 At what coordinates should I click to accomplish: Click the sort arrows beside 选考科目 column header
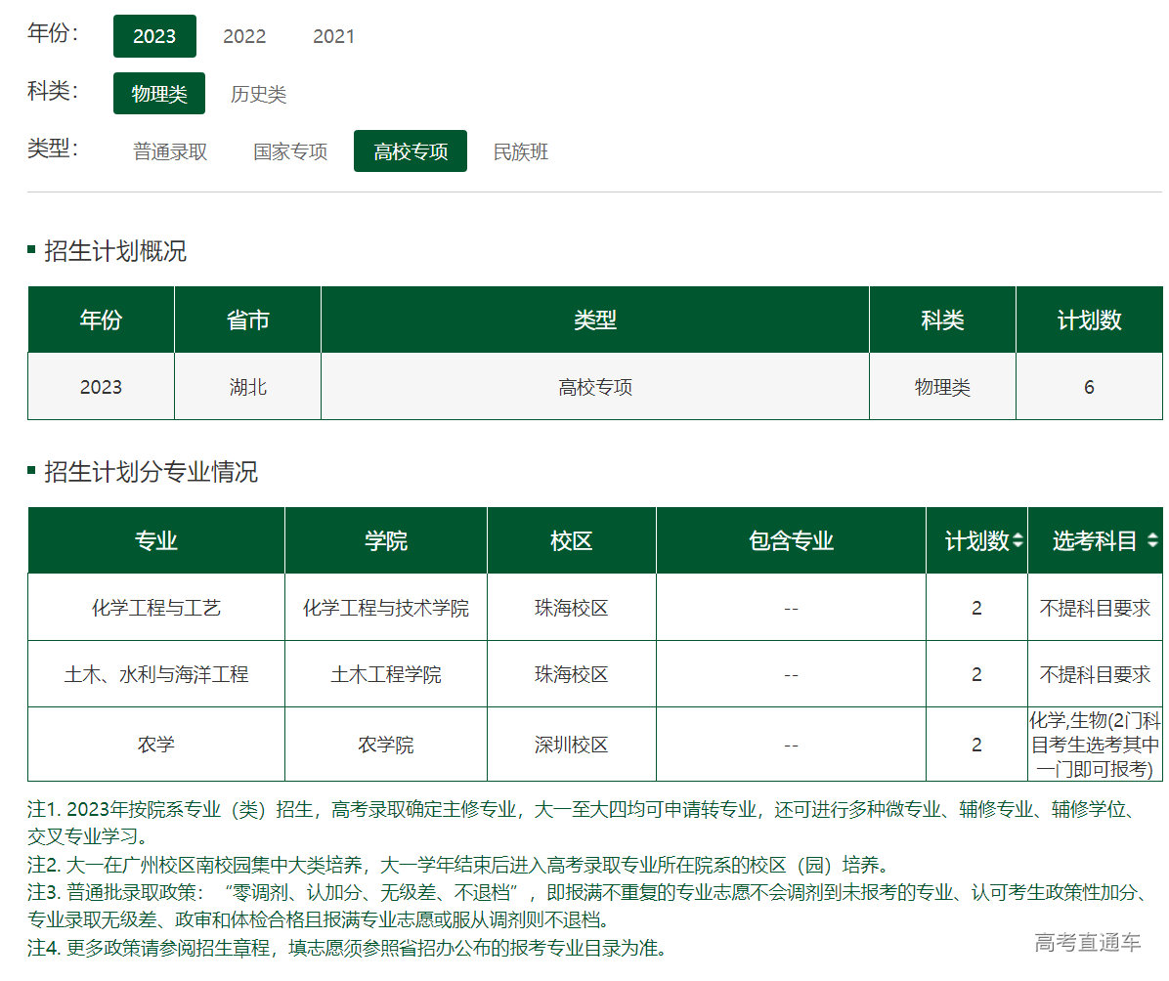1152,540
